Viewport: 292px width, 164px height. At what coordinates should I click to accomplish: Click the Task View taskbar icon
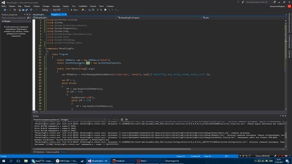pos(18,161)
